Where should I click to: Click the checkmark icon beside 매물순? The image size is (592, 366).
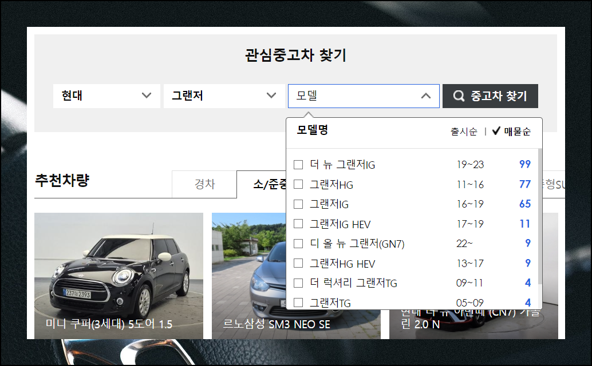(496, 131)
